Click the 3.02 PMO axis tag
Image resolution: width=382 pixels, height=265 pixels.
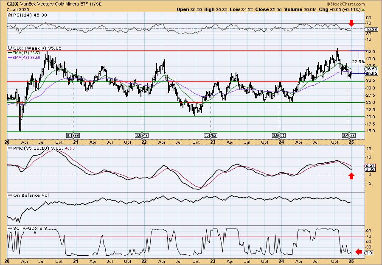tap(370, 169)
